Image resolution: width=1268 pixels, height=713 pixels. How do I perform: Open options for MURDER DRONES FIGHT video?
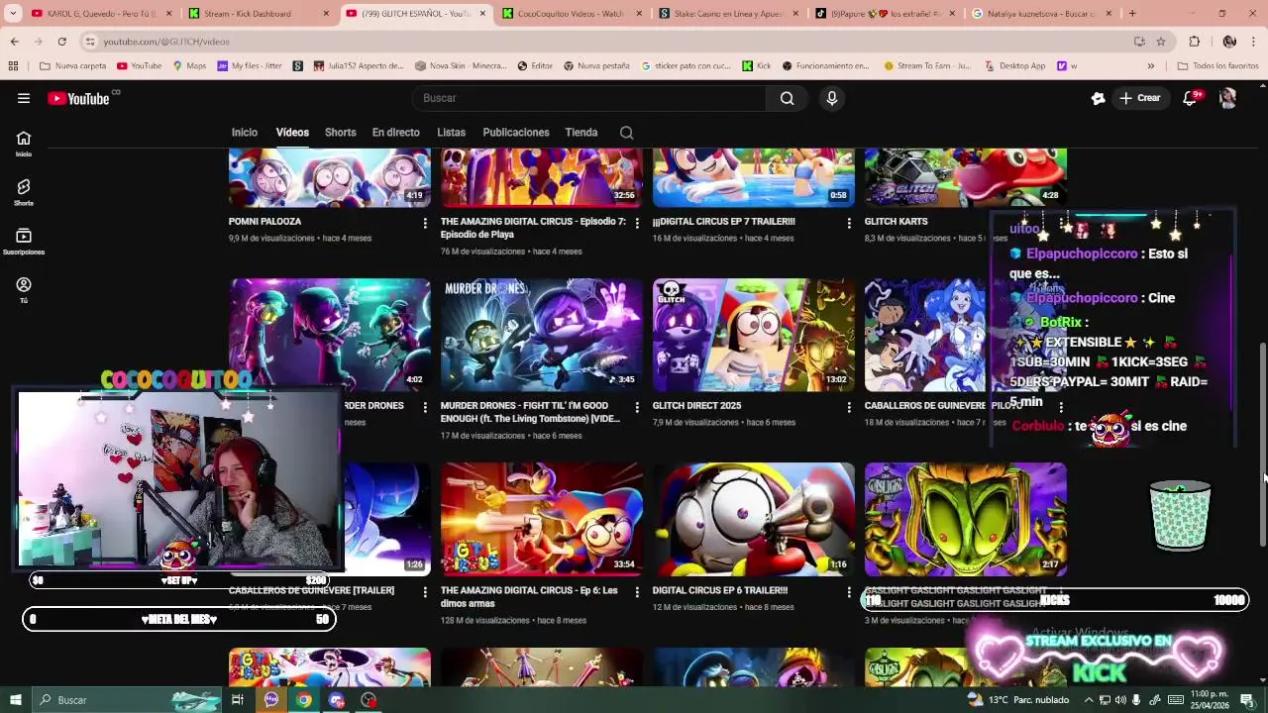tap(637, 407)
